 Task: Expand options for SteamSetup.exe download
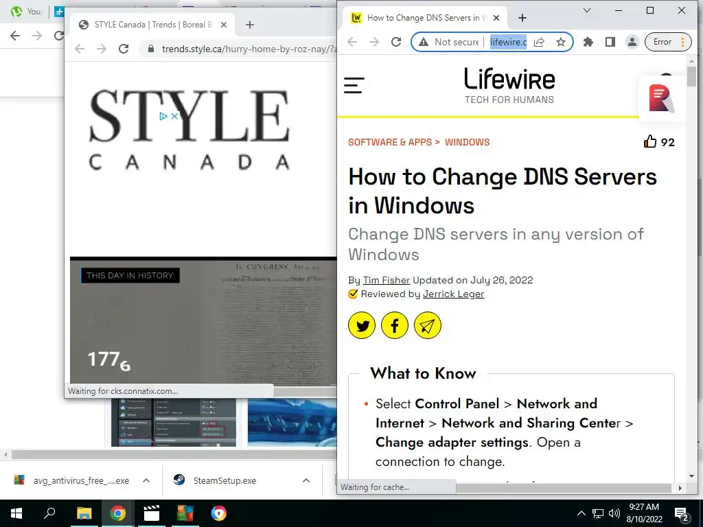pos(306,480)
